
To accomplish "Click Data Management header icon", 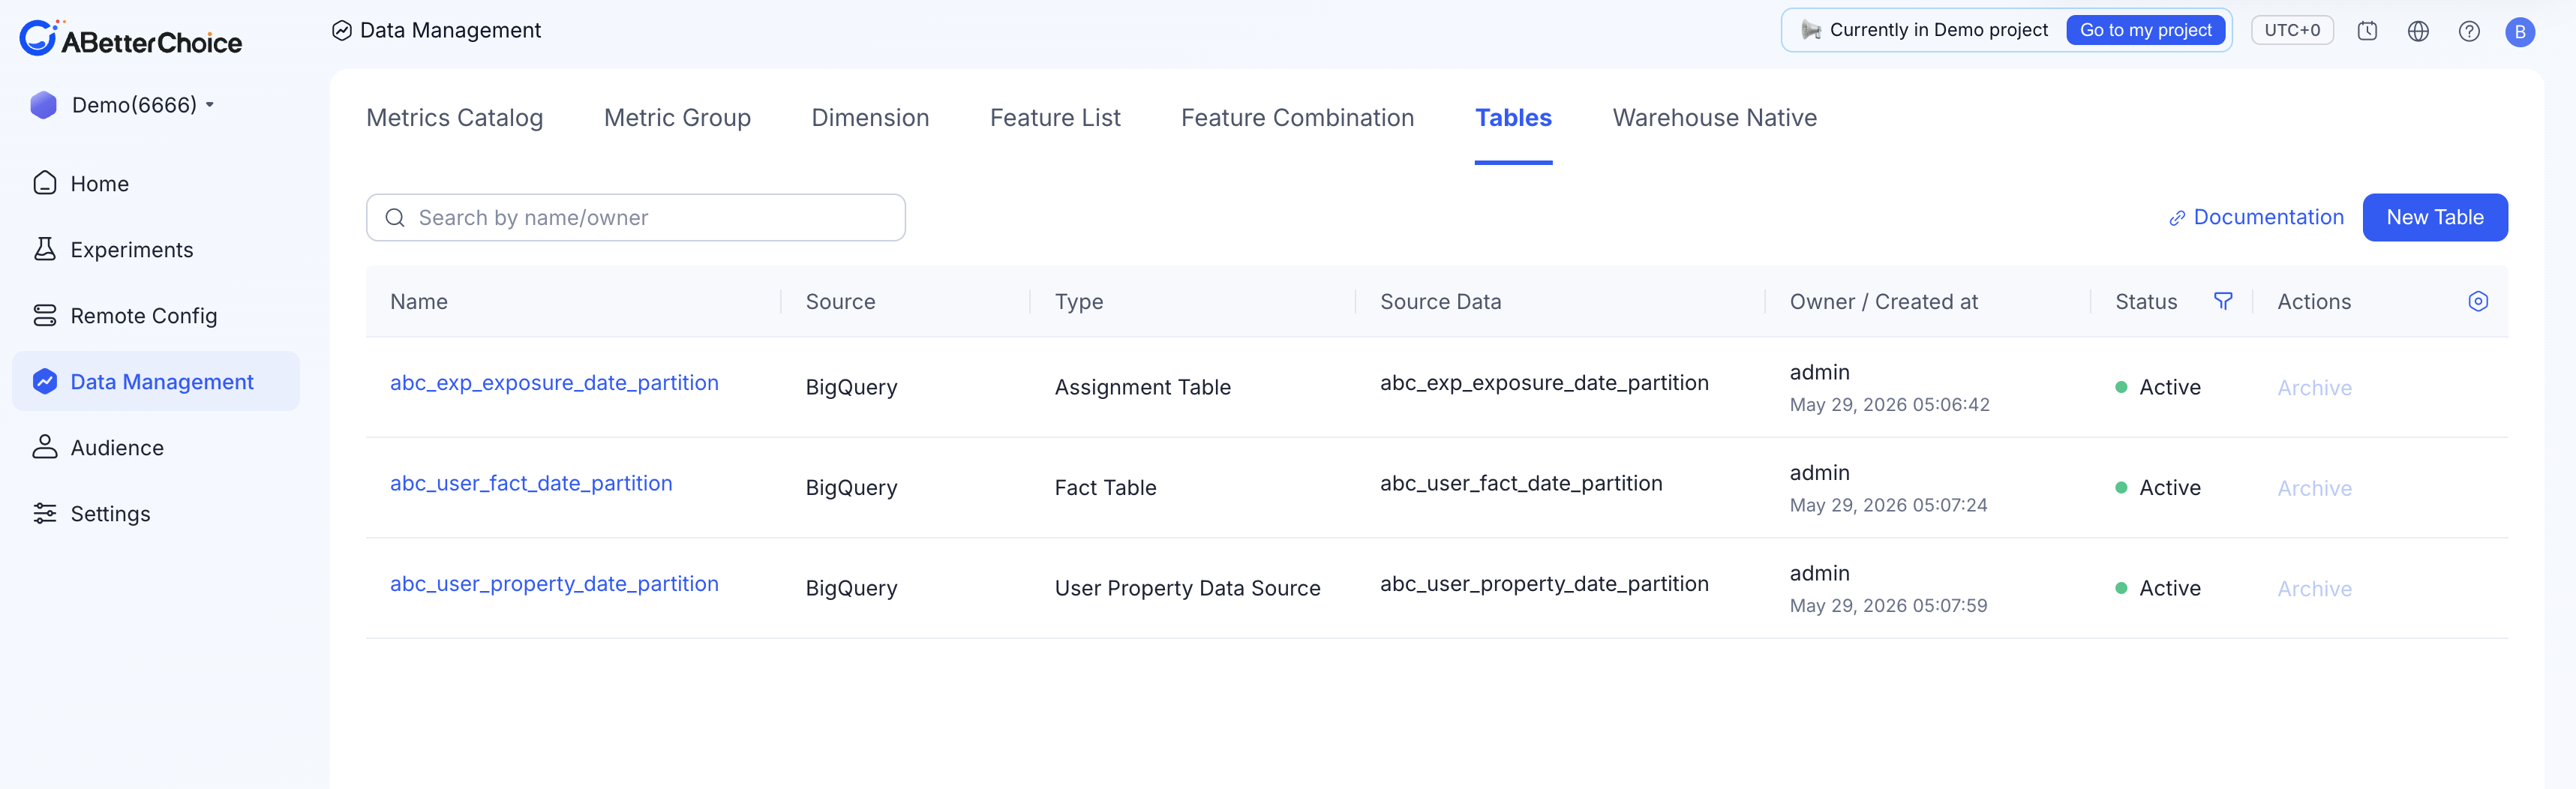I will pos(342,31).
